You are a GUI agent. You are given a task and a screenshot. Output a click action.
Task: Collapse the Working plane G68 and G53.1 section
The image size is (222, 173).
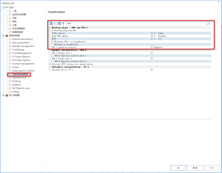tap(50, 28)
